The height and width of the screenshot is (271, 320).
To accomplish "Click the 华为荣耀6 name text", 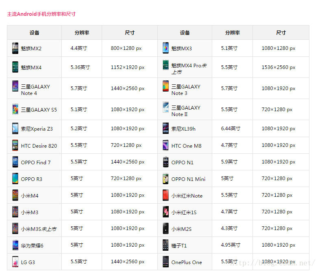I will [x=32, y=245].
